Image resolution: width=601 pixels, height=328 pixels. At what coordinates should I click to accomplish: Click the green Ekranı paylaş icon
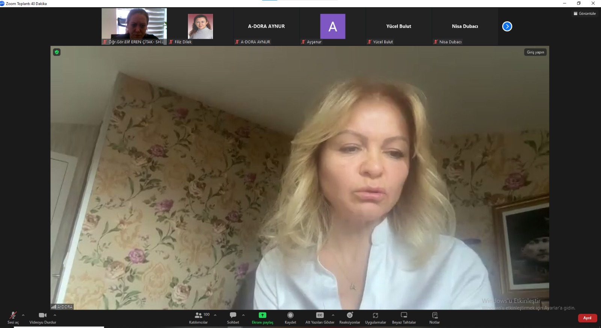point(262,315)
